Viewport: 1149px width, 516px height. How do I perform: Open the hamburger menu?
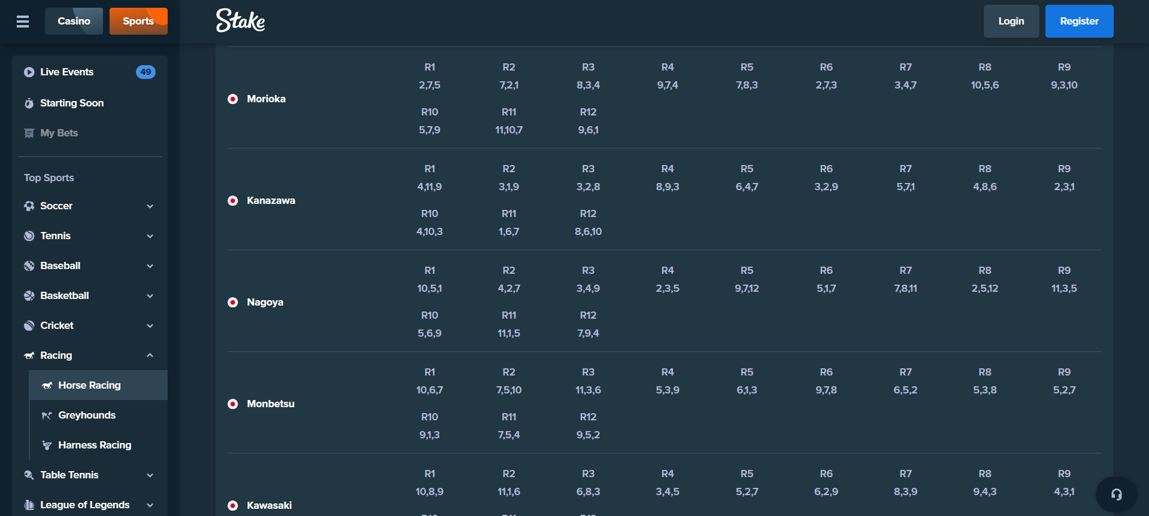coord(22,21)
